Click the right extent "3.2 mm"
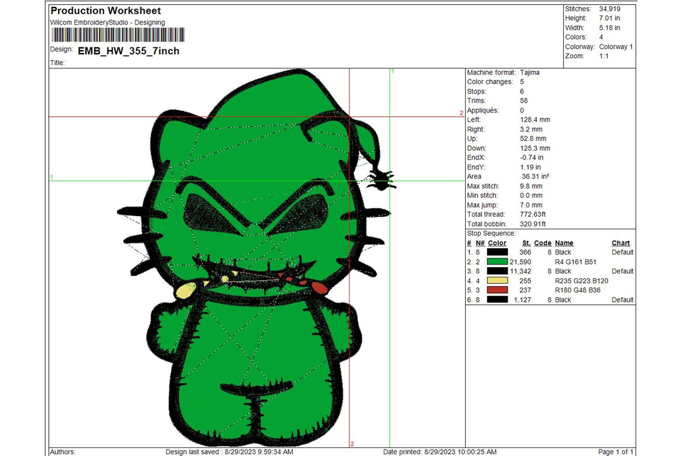The image size is (685, 456). coord(531,129)
